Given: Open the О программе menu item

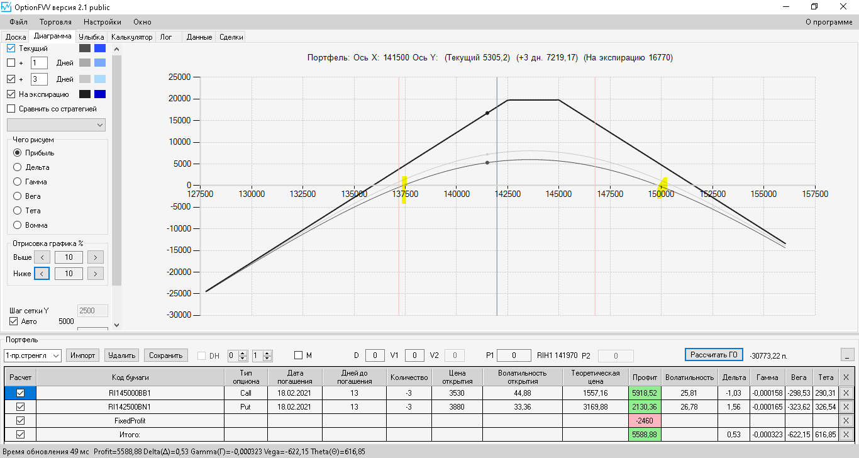Looking at the screenshot, I should [829, 22].
